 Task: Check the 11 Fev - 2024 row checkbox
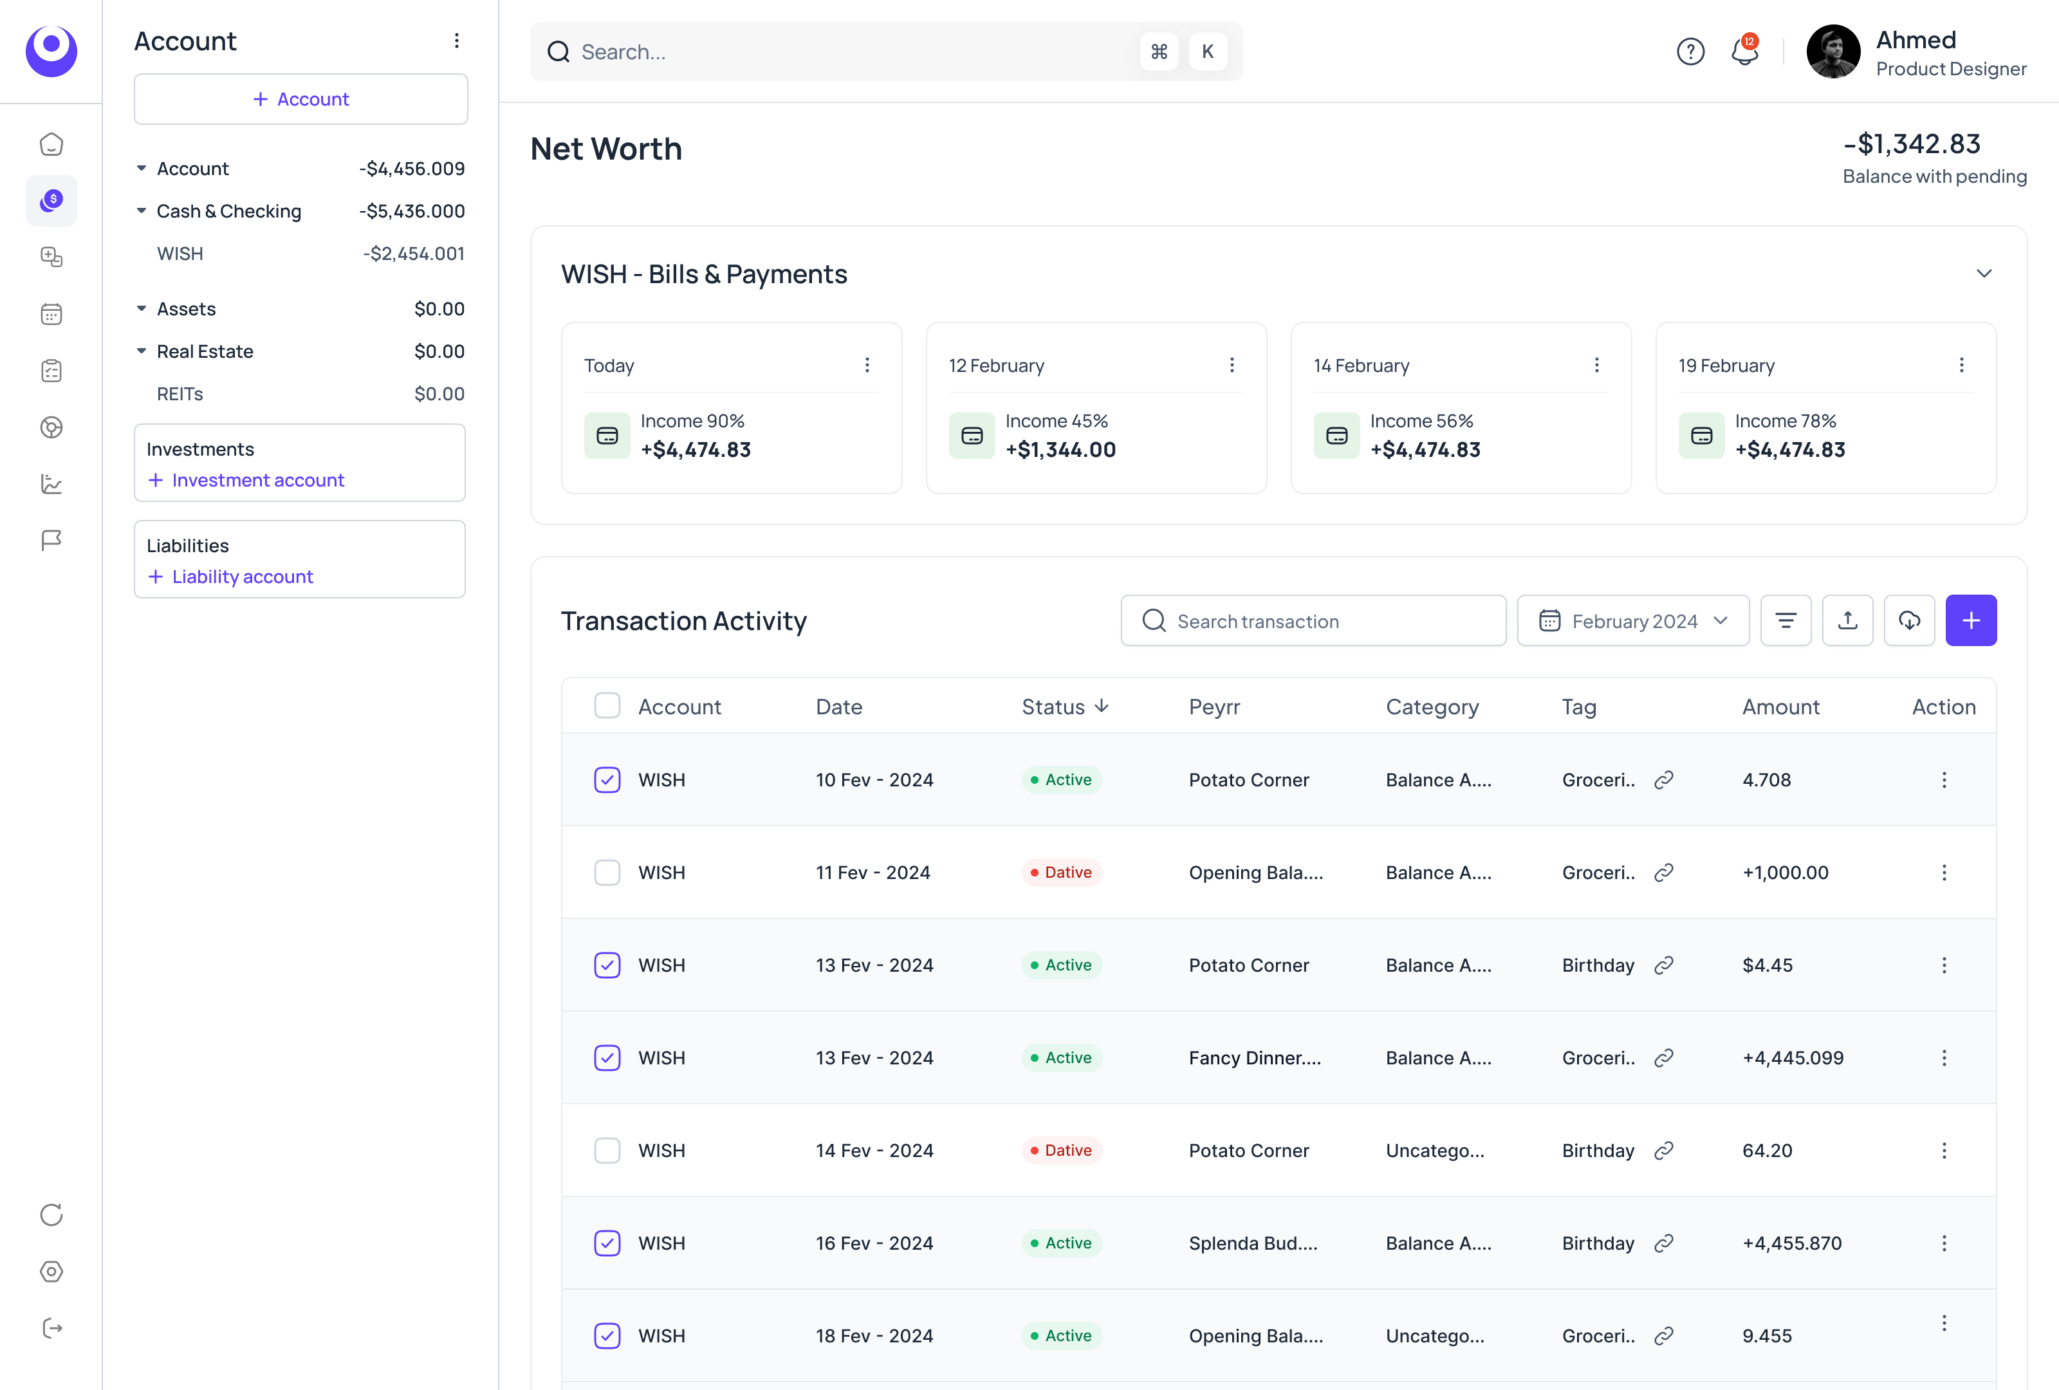(607, 873)
